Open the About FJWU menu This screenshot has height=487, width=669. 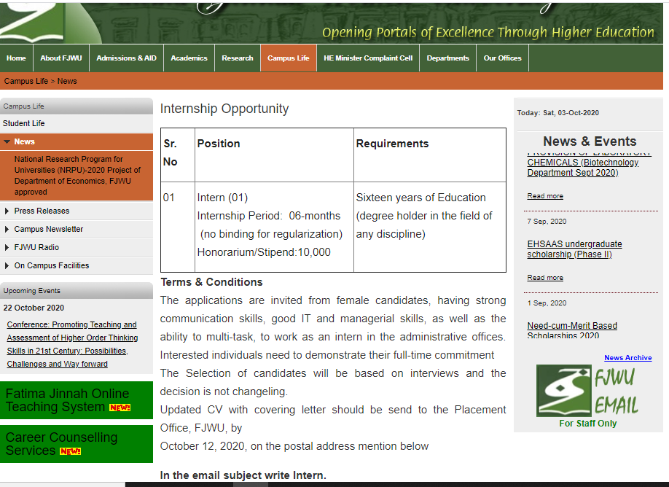pos(61,58)
